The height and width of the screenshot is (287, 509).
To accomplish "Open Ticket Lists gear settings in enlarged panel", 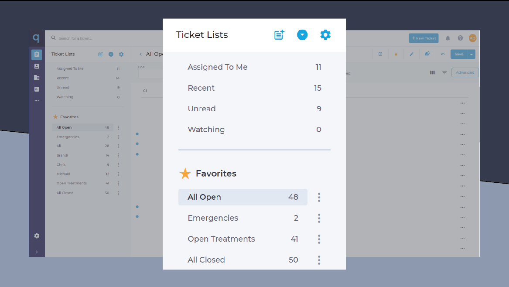I will 325,35.
